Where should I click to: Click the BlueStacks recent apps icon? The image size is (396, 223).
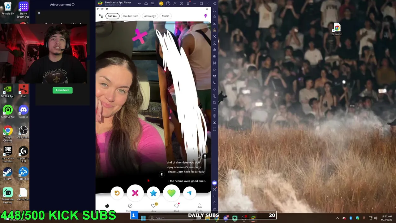(x=153, y=3)
